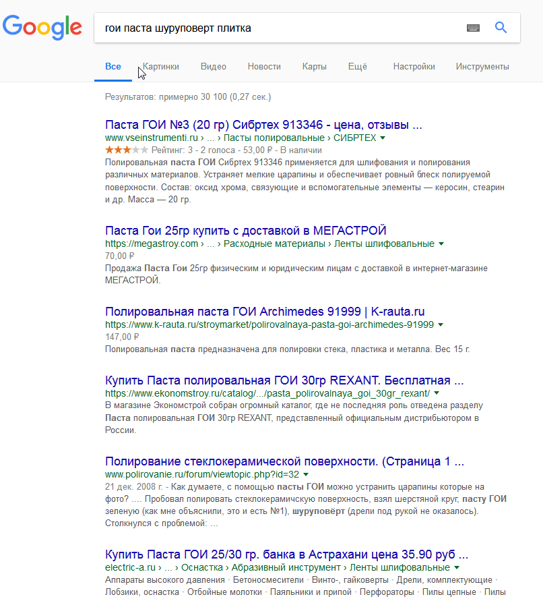Expand the dropdown arrow beside the k-rauta.ru URL

point(441,324)
